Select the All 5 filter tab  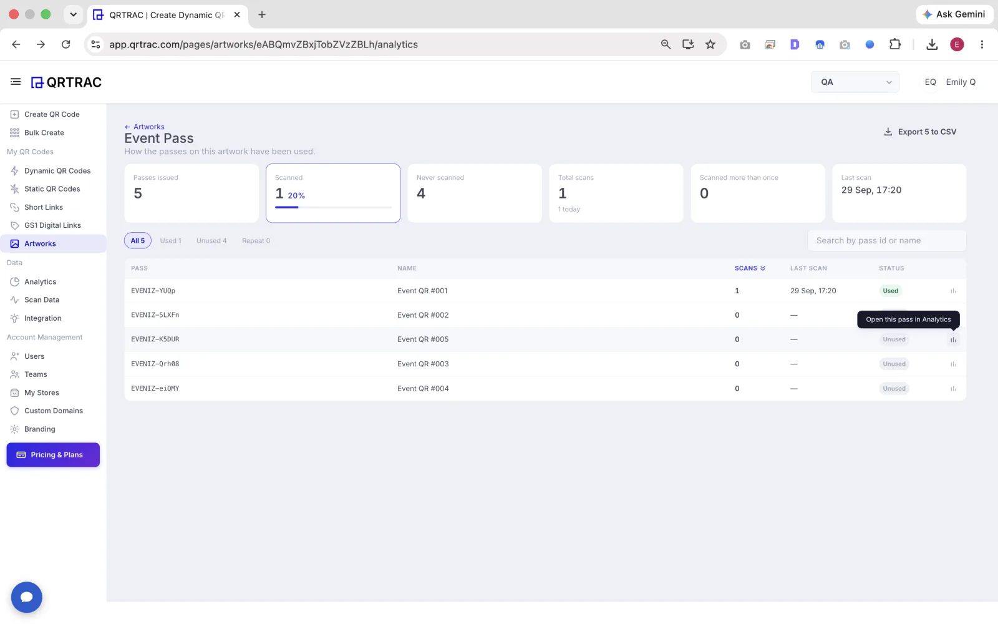pos(138,241)
